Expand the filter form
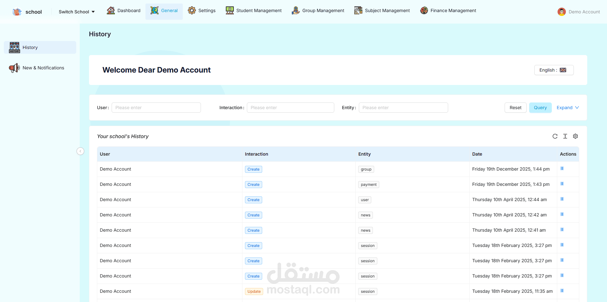The width and height of the screenshot is (607, 302). click(x=568, y=108)
